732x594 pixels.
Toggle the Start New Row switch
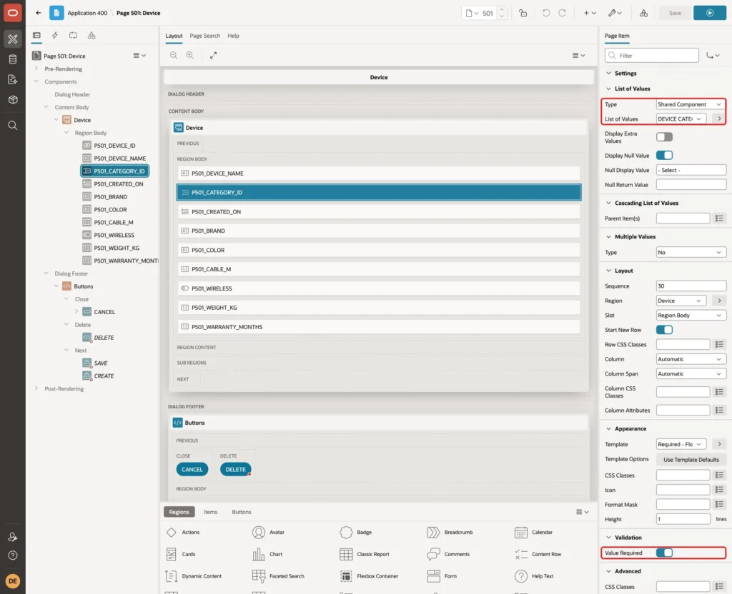[664, 330]
